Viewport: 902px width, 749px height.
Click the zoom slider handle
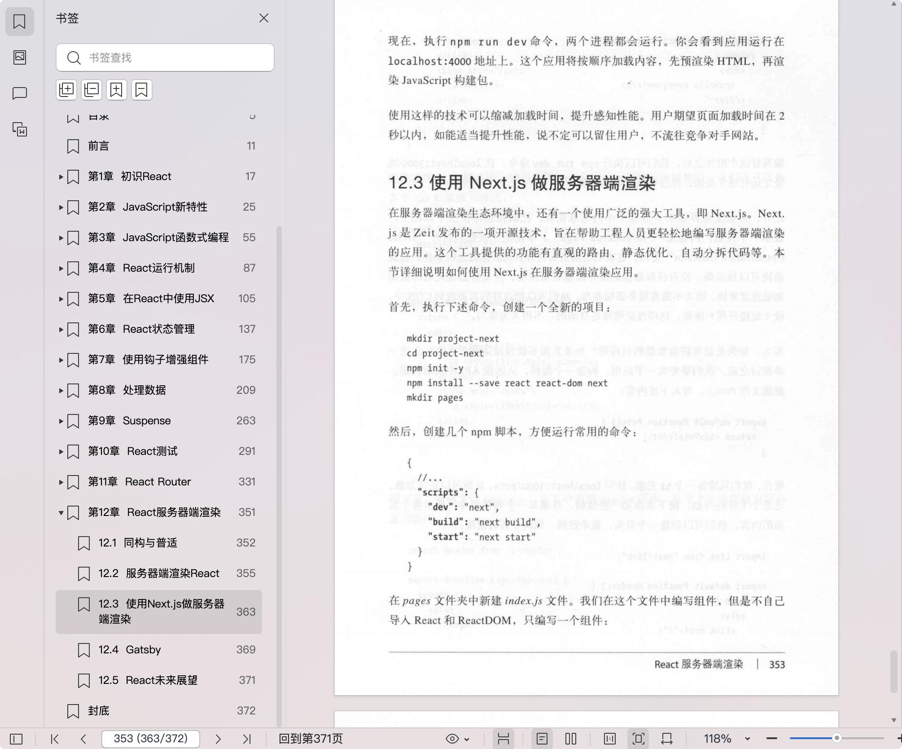pos(836,738)
